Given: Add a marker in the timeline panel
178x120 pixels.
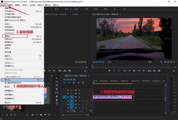Looking at the screenshot, I should (78, 83).
